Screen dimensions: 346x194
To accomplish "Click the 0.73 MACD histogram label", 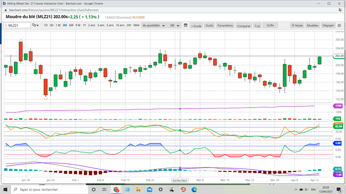I will tap(337, 169).
